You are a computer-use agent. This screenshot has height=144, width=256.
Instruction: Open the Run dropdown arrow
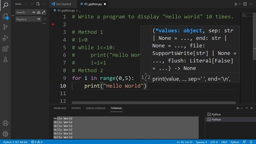click(x=240, y=4)
